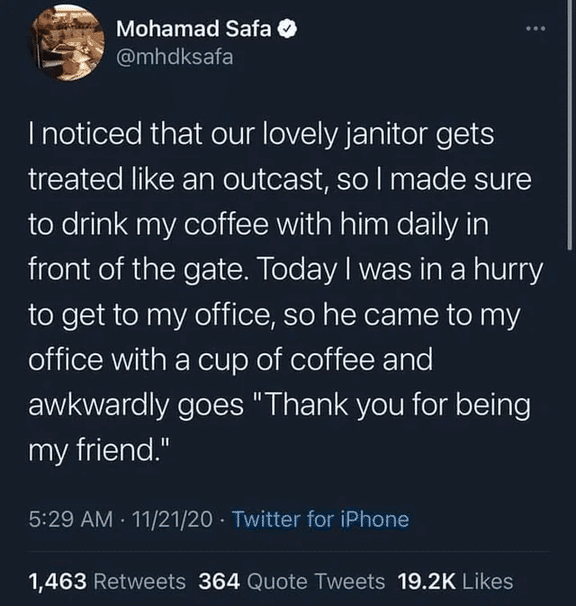Viewport: 576px width, 606px height.
Task: Click the 'Retweets' label word
Action: pos(139,581)
